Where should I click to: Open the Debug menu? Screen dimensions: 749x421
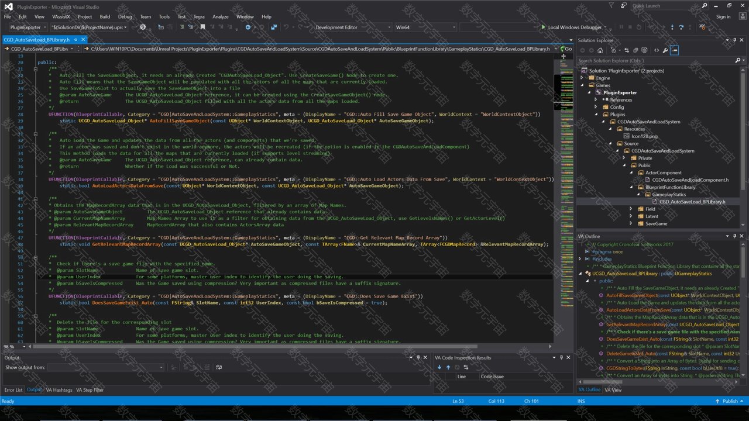click(x=125, y=17)
